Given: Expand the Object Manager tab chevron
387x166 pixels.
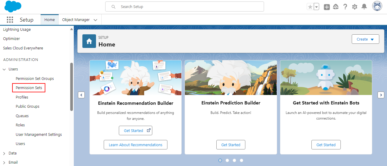Looking at the screenshot, I should point(95,20).
